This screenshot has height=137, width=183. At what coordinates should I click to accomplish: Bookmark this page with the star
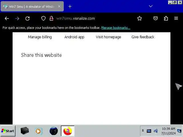tap(140, 18)
